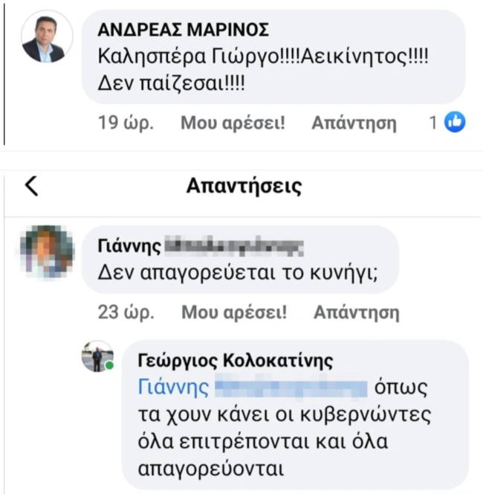Open ΑΝΔΡΕΑΣ ΜΑΡΙΝΟΣ profile name link
The height and width of the screenshot is (494, 483).
click(184, 30)
